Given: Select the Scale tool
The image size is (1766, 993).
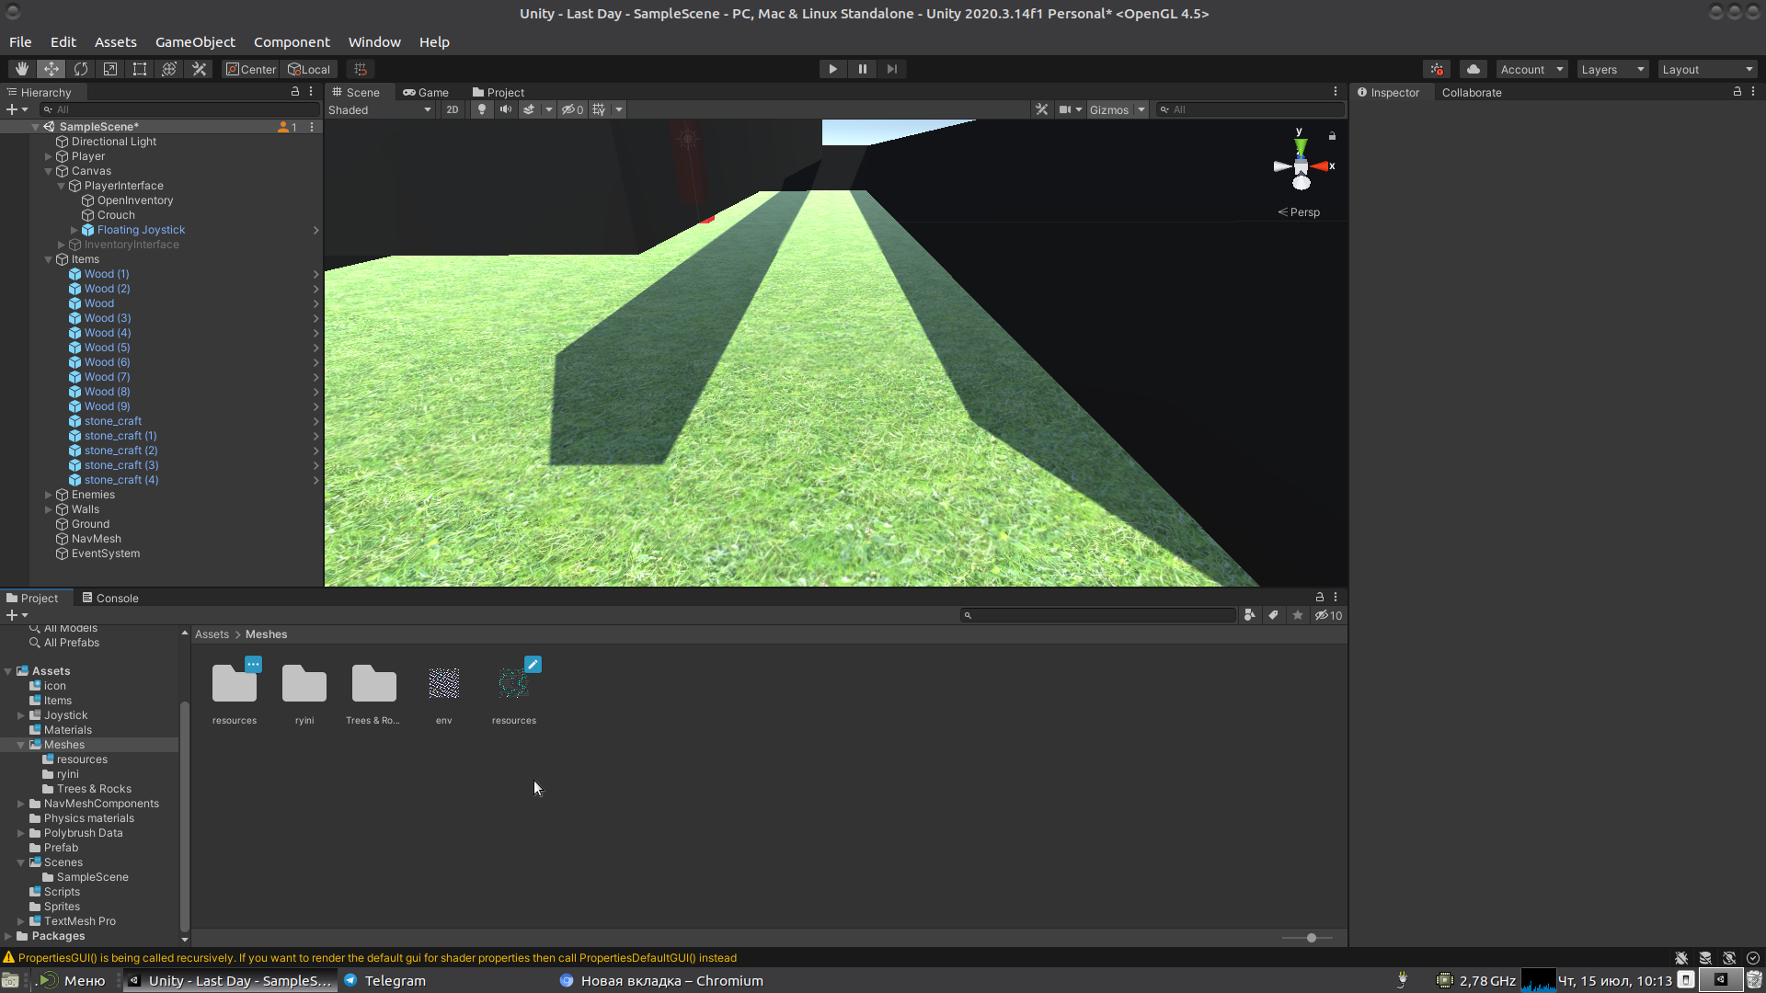Looking at the screenshot, I should 110,69.
